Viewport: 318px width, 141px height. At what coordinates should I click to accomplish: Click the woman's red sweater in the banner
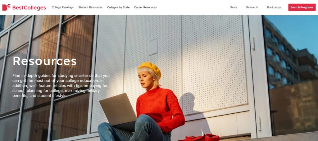point(160,109)
